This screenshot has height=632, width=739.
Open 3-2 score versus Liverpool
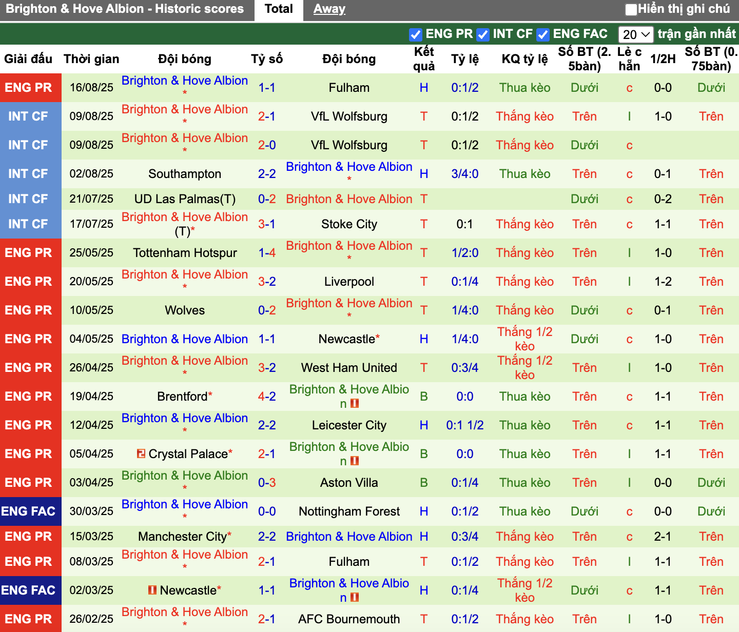(267, 282)
